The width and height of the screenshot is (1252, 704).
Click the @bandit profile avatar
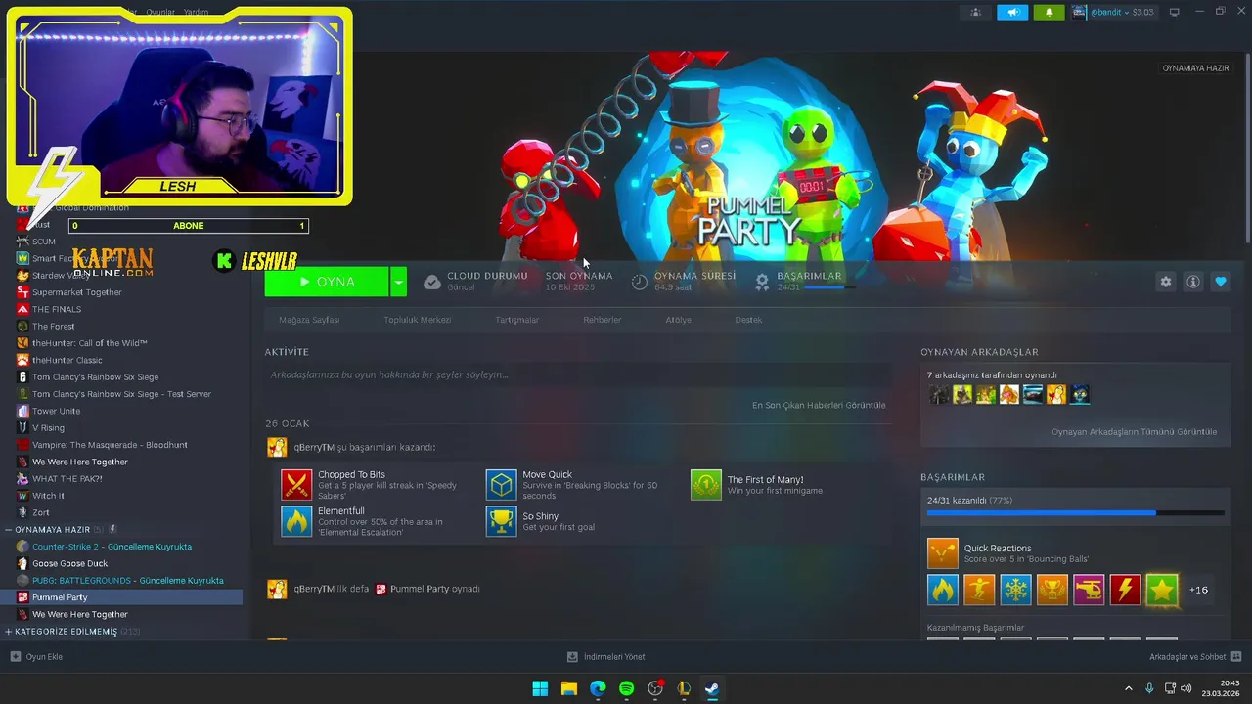pyautogui.click(x=1079, y=12)
